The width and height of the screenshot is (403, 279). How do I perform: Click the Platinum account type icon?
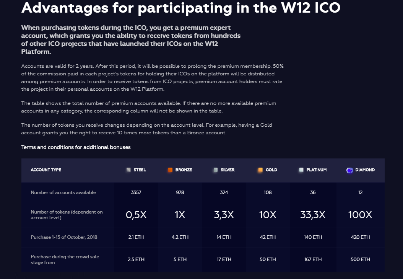(x=301, y=170)
